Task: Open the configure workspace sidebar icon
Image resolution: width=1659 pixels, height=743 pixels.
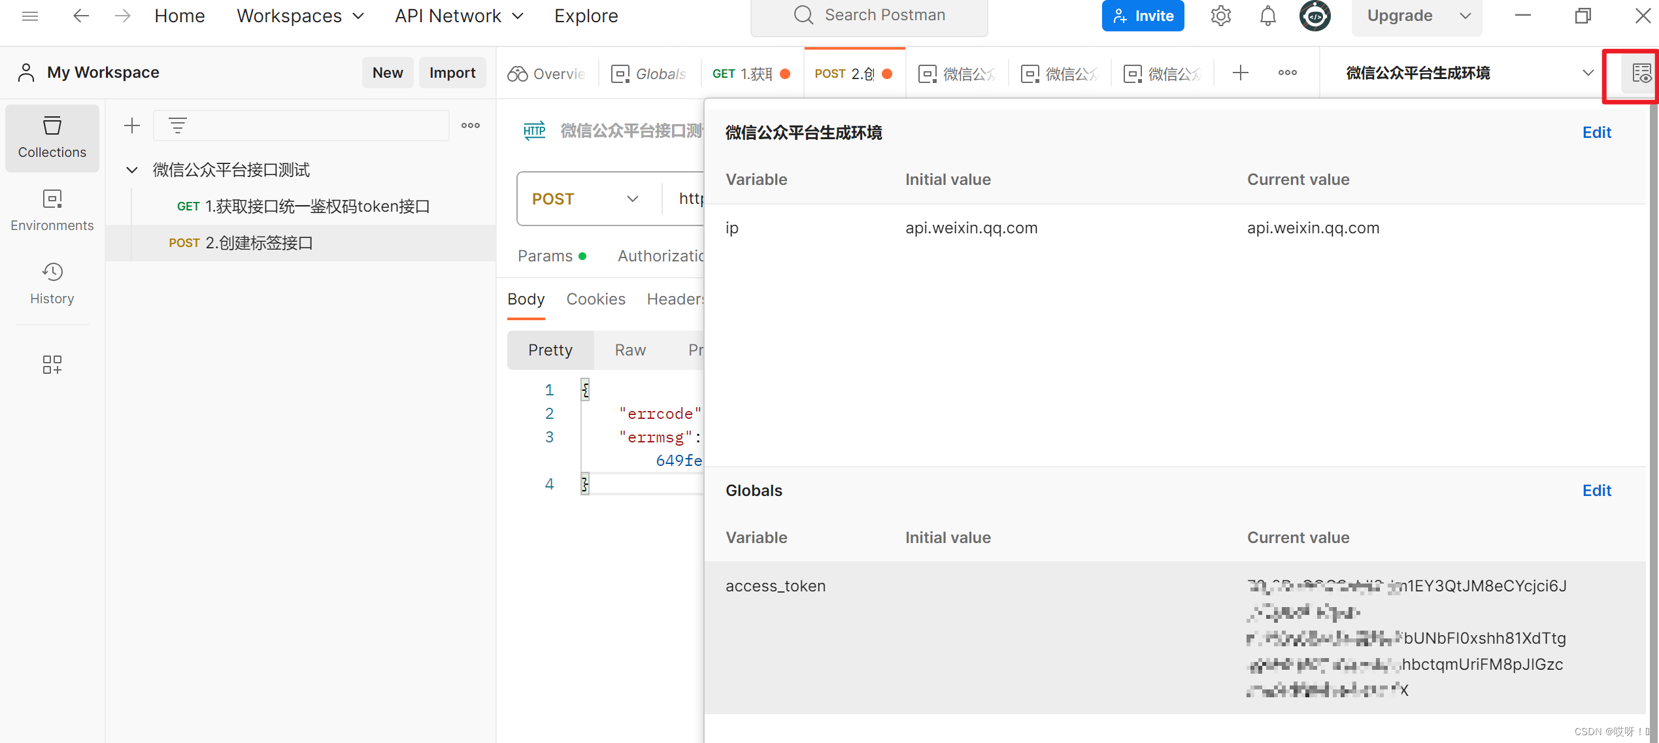Action: click(x=52, y=365)
